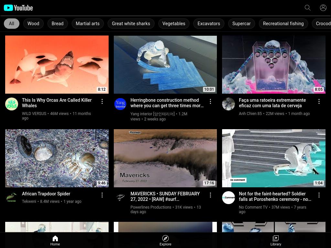Click the YouTube logo
Viewport: 331px width, 248px height.
point(18,8)
